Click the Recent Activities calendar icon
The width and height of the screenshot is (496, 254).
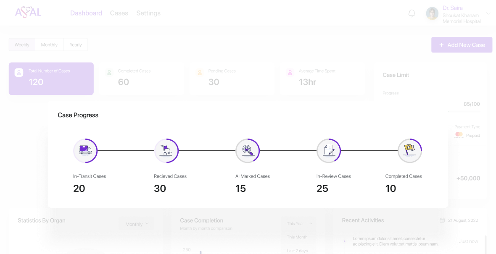click(442, 220)
